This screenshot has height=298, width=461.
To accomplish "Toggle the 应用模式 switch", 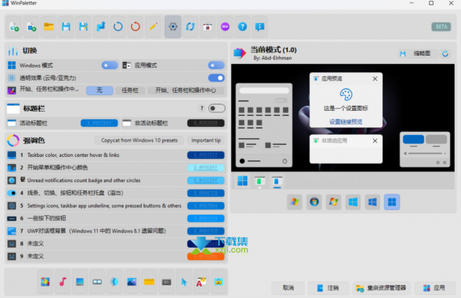I will tap(216, 66).
